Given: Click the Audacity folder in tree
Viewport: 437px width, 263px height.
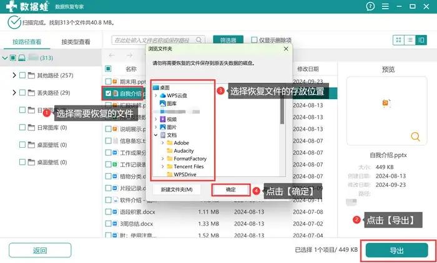Looking at the screenshot, I should click(184, 151).
